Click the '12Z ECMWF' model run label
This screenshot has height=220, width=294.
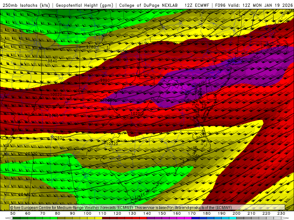[197, 5]
